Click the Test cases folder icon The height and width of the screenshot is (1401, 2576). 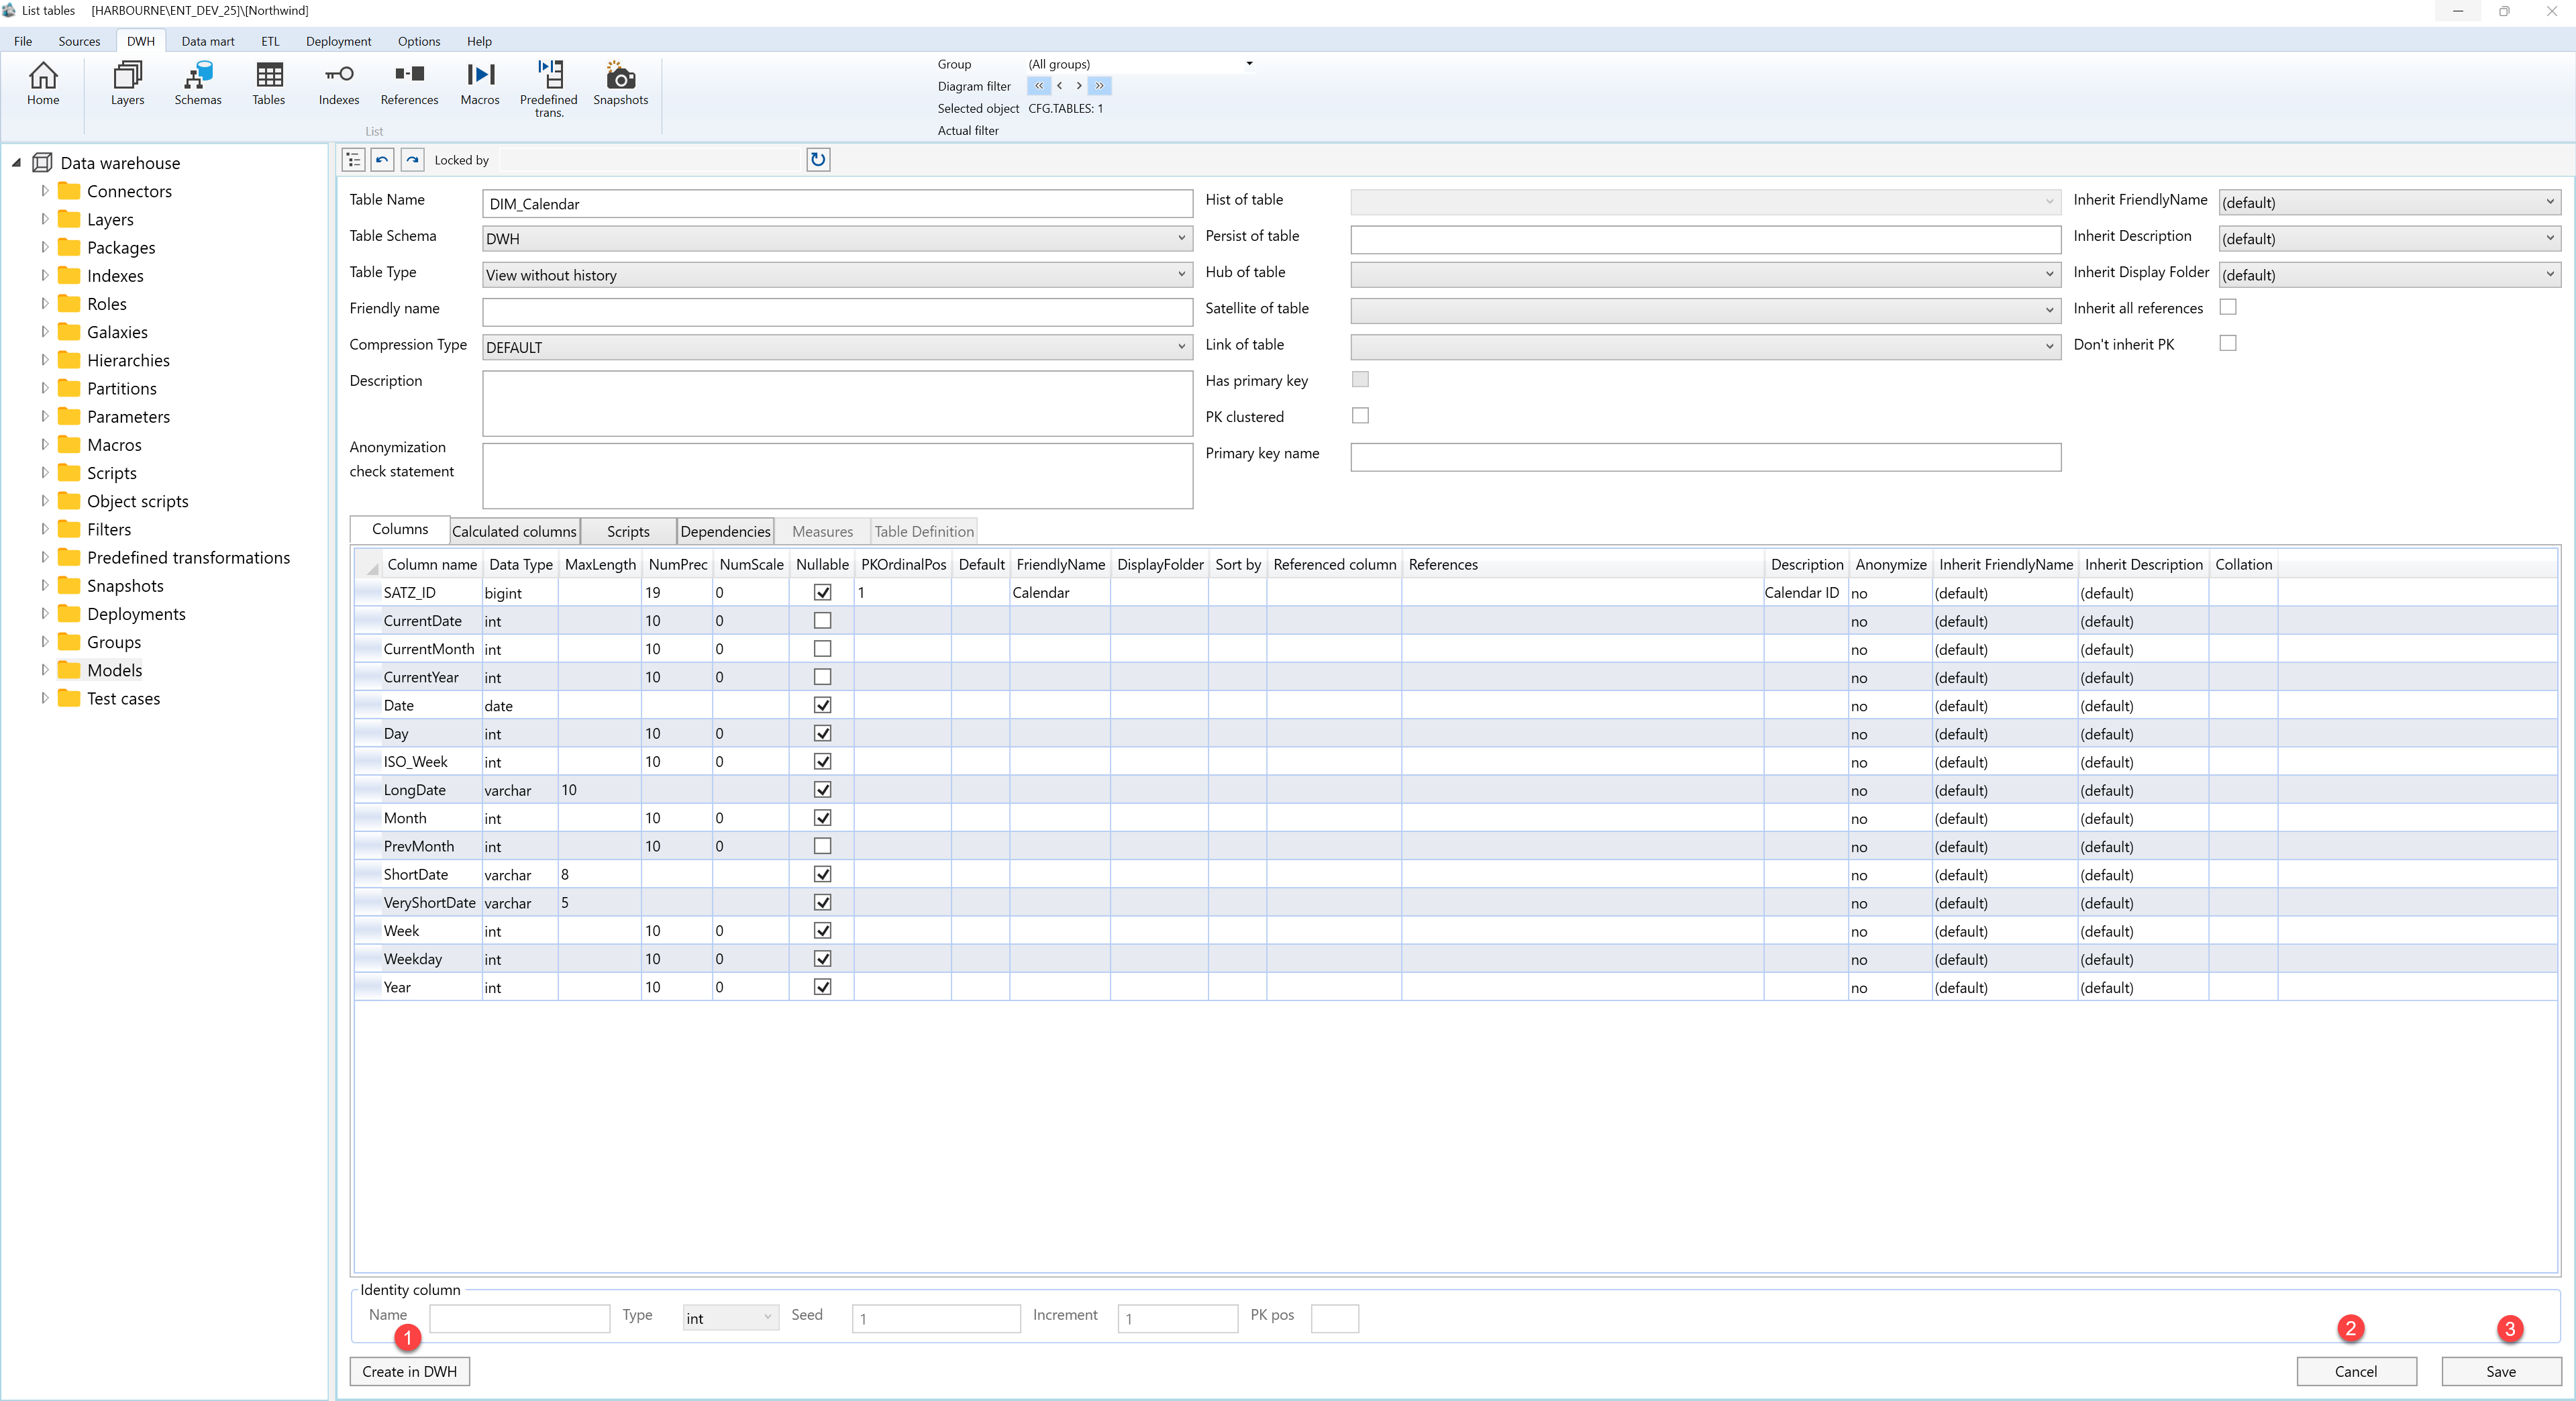tap(69, 698)
